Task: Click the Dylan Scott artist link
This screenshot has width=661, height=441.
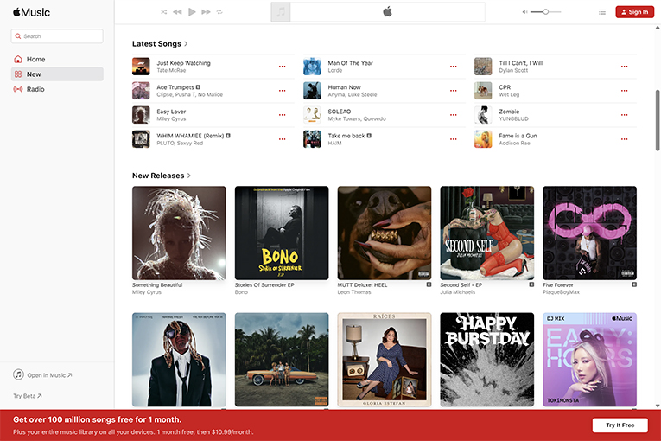Action: (513, 71)
